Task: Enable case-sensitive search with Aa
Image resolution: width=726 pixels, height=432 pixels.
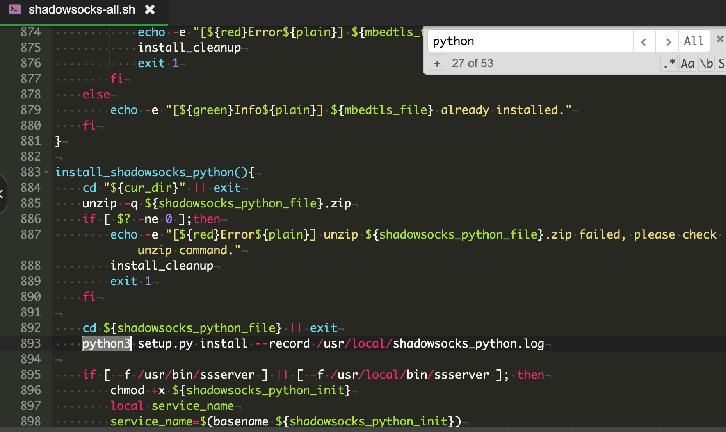Action: [687, 64]
